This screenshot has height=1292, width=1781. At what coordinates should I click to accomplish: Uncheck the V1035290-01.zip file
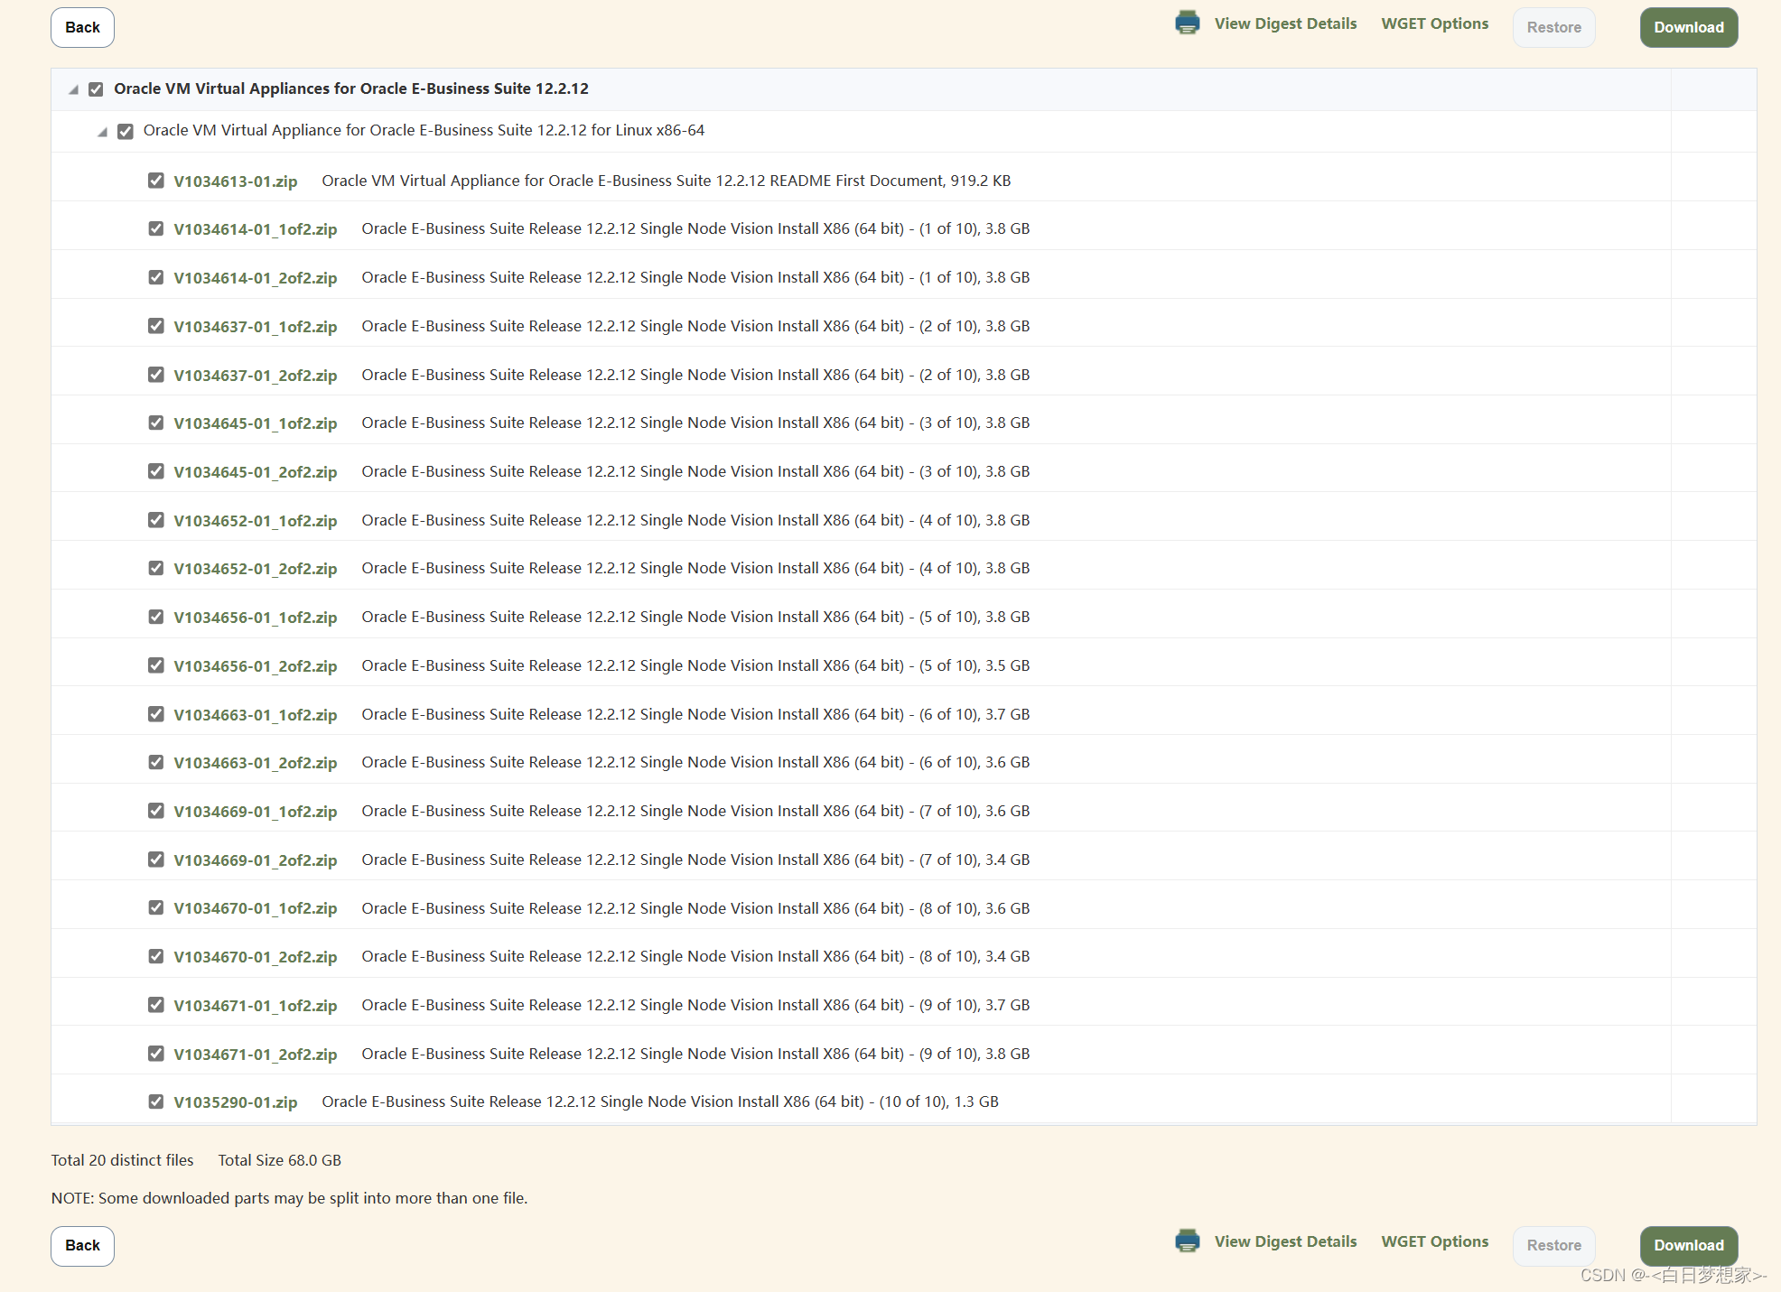click(x=155, y=1101)
